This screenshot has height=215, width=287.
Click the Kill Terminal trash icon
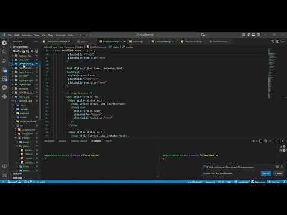click(x=265, y=141)
